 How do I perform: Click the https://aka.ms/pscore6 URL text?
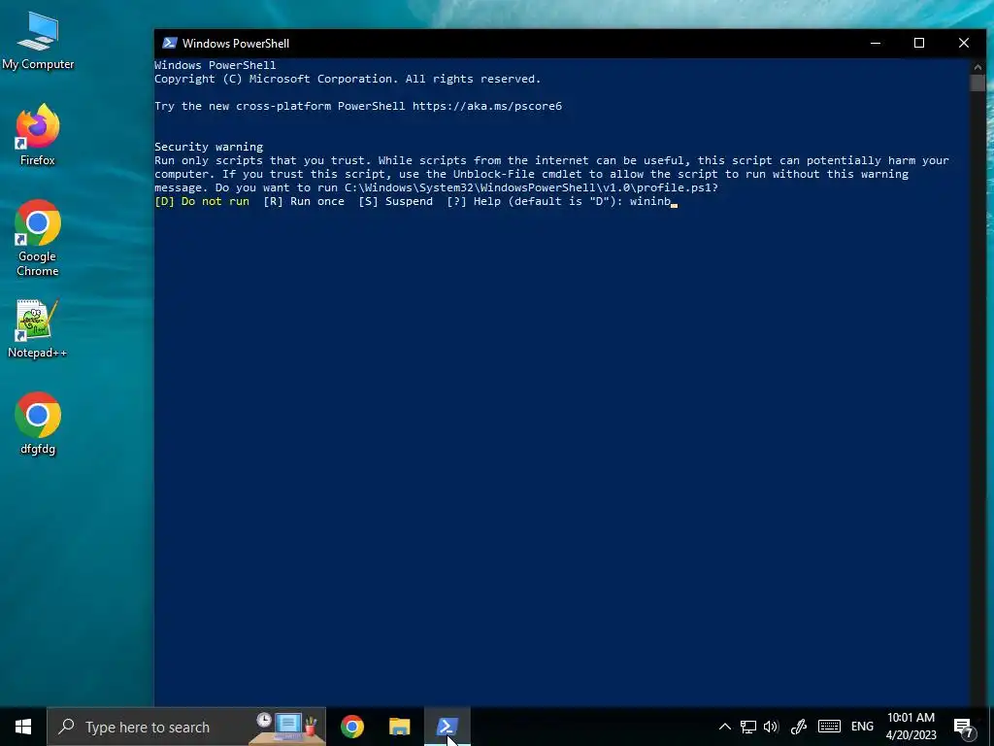pos(487,106)
